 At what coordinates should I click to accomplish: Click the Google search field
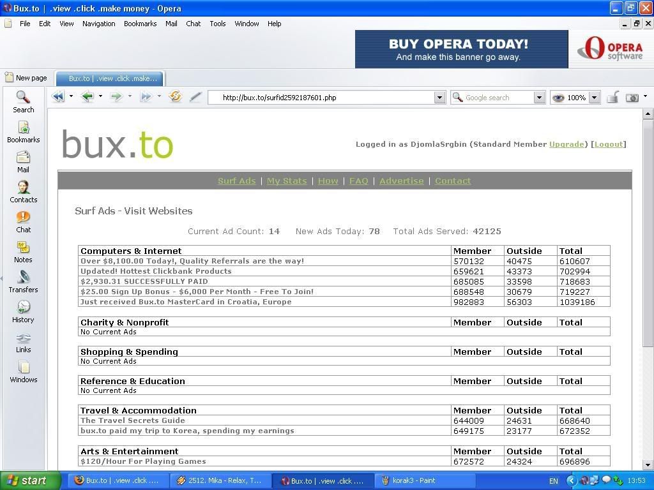498,98
